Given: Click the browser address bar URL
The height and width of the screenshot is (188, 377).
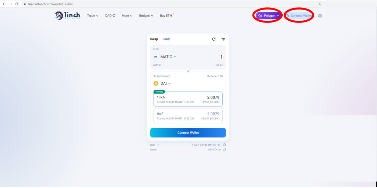Looking at the screenshot, I should point(50,4).
